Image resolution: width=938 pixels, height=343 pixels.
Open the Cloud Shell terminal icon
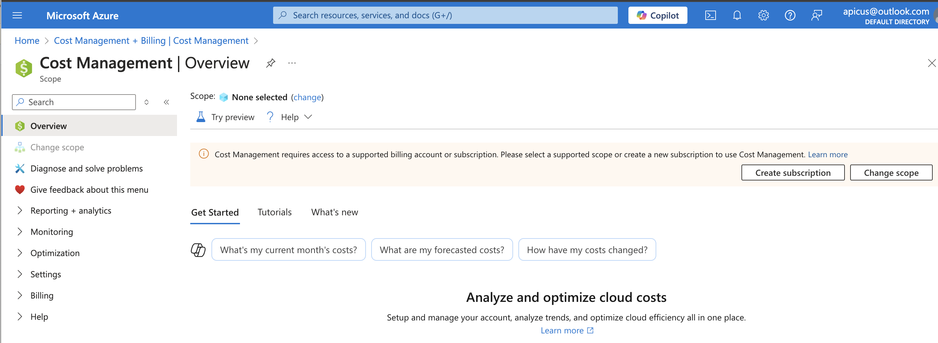tap(710, 15)
